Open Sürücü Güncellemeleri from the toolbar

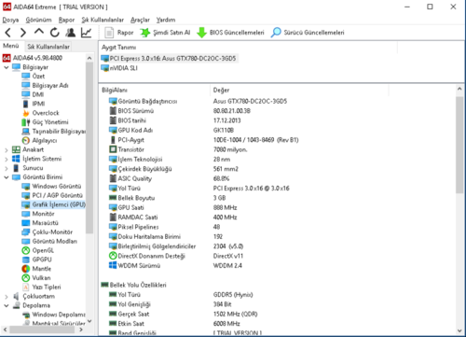pyautogui.click(x=308, y=33)
